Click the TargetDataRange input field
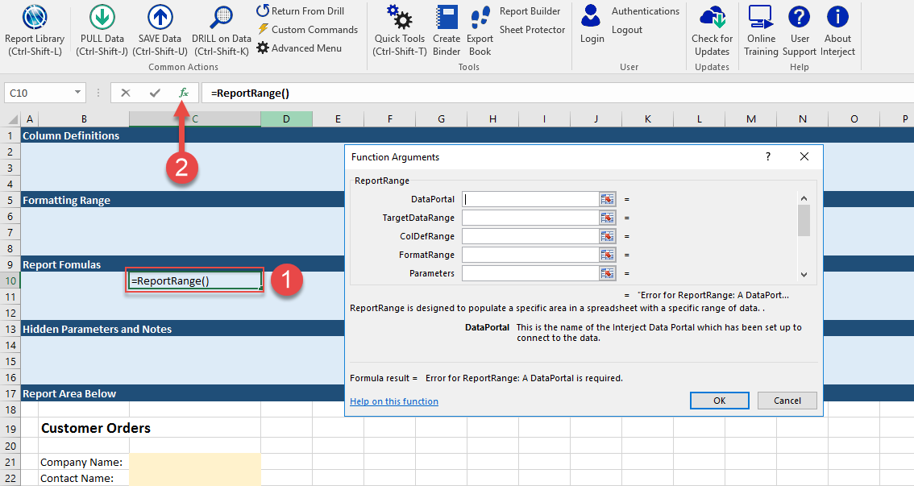 530,218
